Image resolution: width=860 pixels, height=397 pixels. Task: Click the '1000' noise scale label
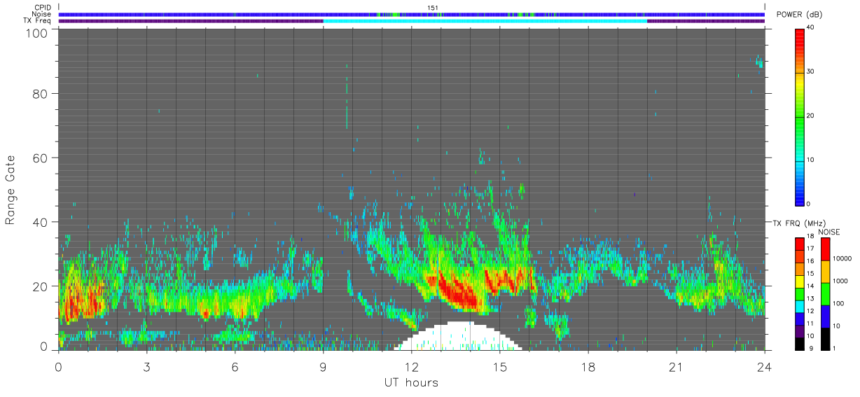[839, 281]
